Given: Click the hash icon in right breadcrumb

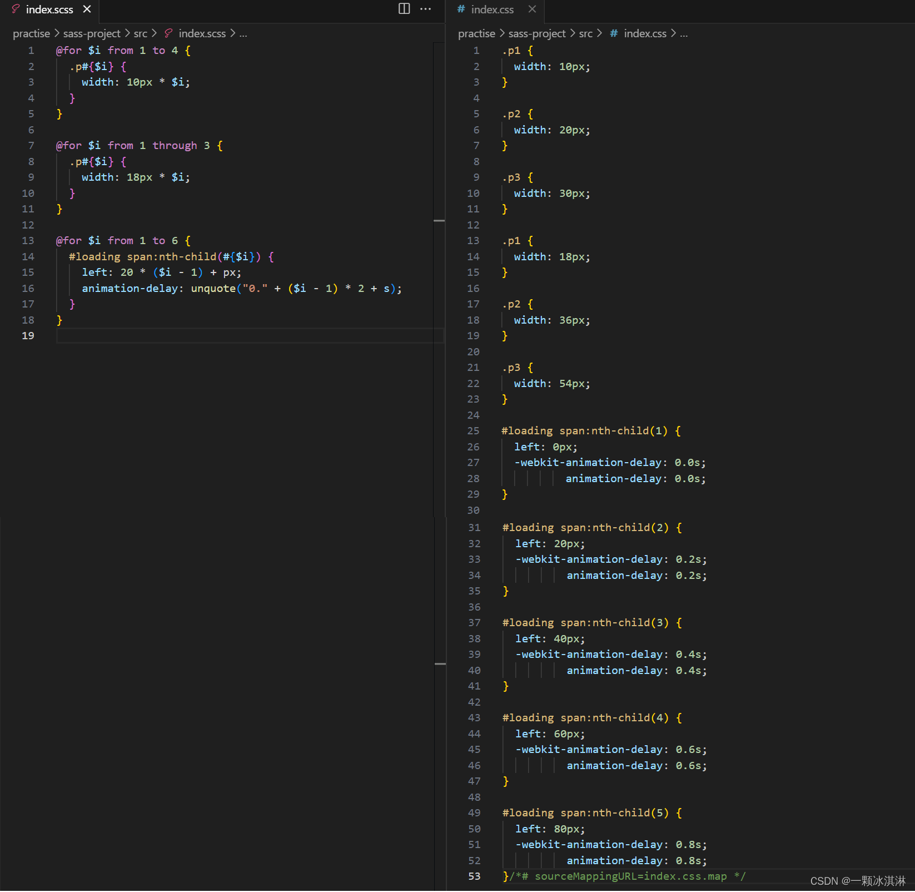Looking at the screenshot, I should [x=614, y=33].
